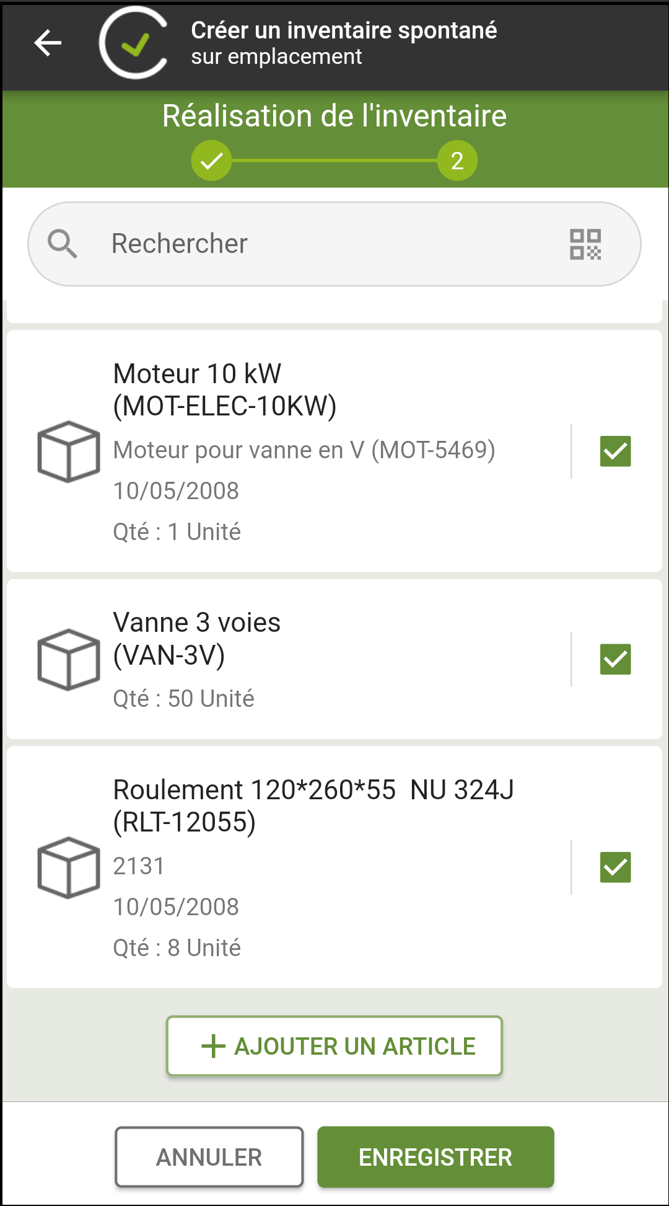Select step 2 in progress indicator
Viewport: 669px width, 1206px height.
click(x=457, y=161)
